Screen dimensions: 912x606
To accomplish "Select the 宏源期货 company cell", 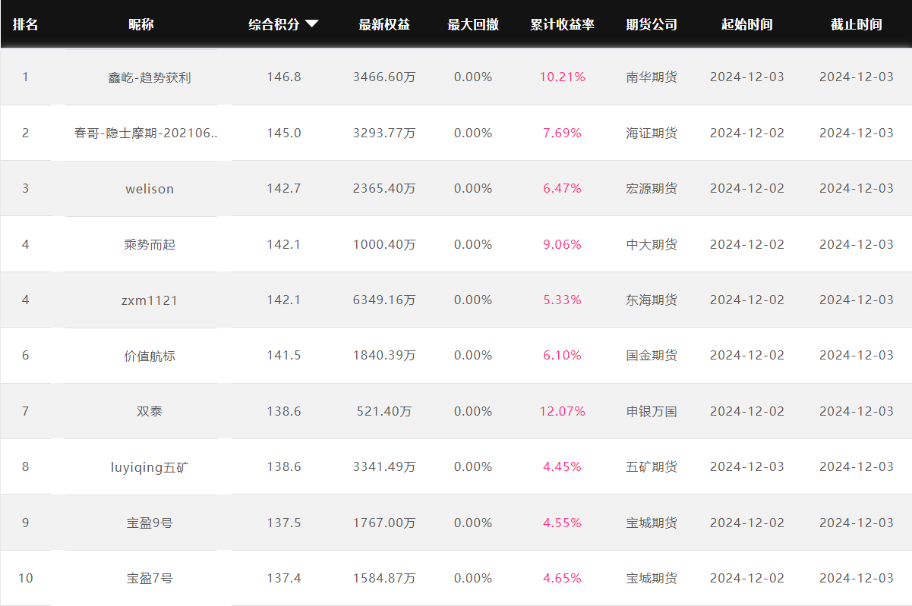I will point(652,188).
